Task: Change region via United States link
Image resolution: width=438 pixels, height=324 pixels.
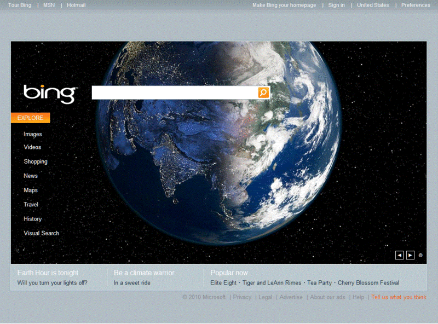Action: click(x=373, y=5)
